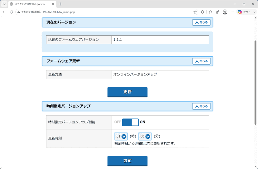258x169 pixels.
Task: Add this page to favorites with the star icon
Action: [x=195, y=12]
